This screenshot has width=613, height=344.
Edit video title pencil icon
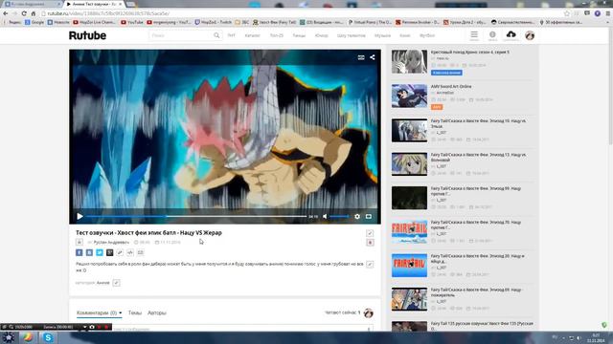coord(370,233)
